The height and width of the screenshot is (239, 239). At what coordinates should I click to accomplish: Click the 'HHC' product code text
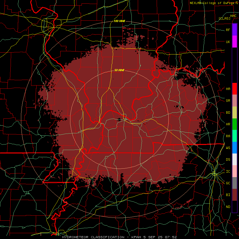[x=233, y=16]
